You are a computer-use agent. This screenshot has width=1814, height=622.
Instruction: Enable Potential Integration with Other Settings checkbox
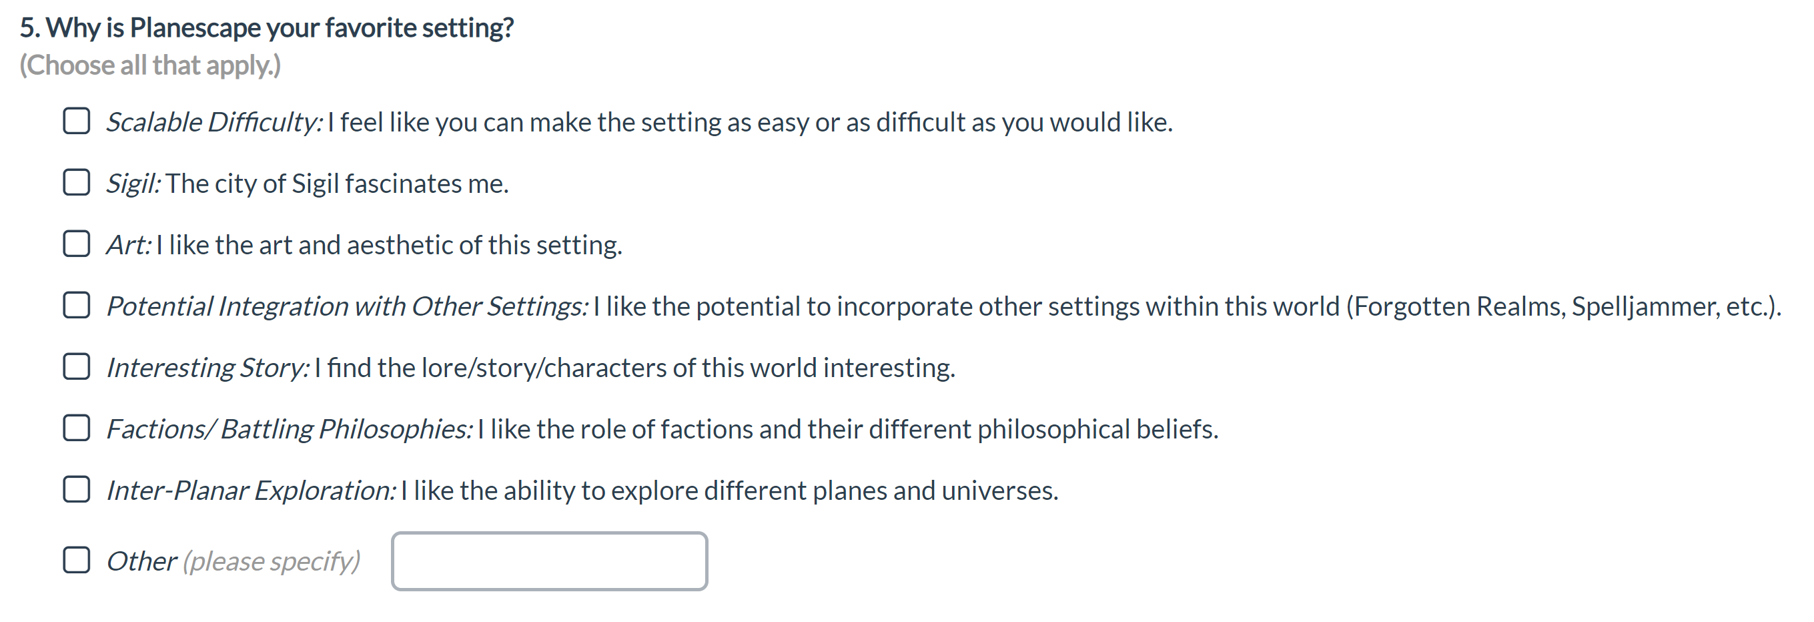pos(76,305)
